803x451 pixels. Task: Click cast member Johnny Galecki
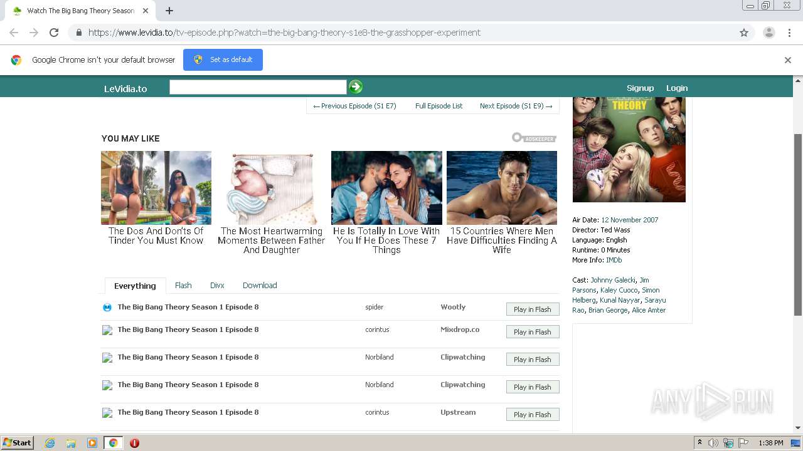pyautogui.click(x=613, y=280)
